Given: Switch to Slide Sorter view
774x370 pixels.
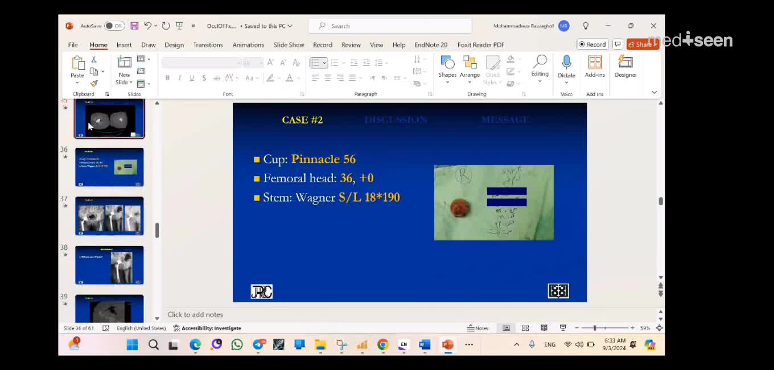Looking at the screenshot, I should point(525,328).
